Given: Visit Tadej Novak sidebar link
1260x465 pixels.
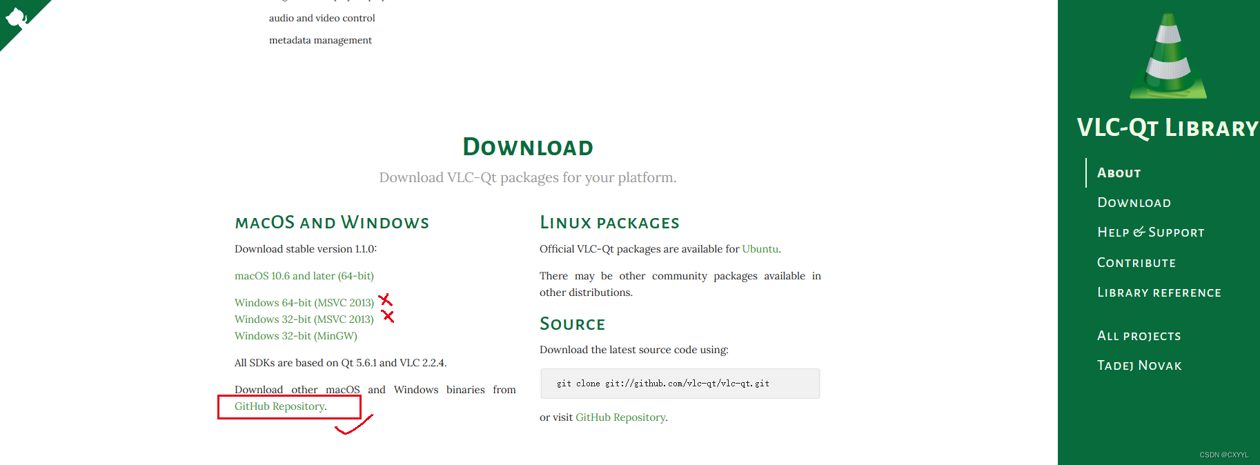Looking at the screenshot, I should [x=1139, y=366].
